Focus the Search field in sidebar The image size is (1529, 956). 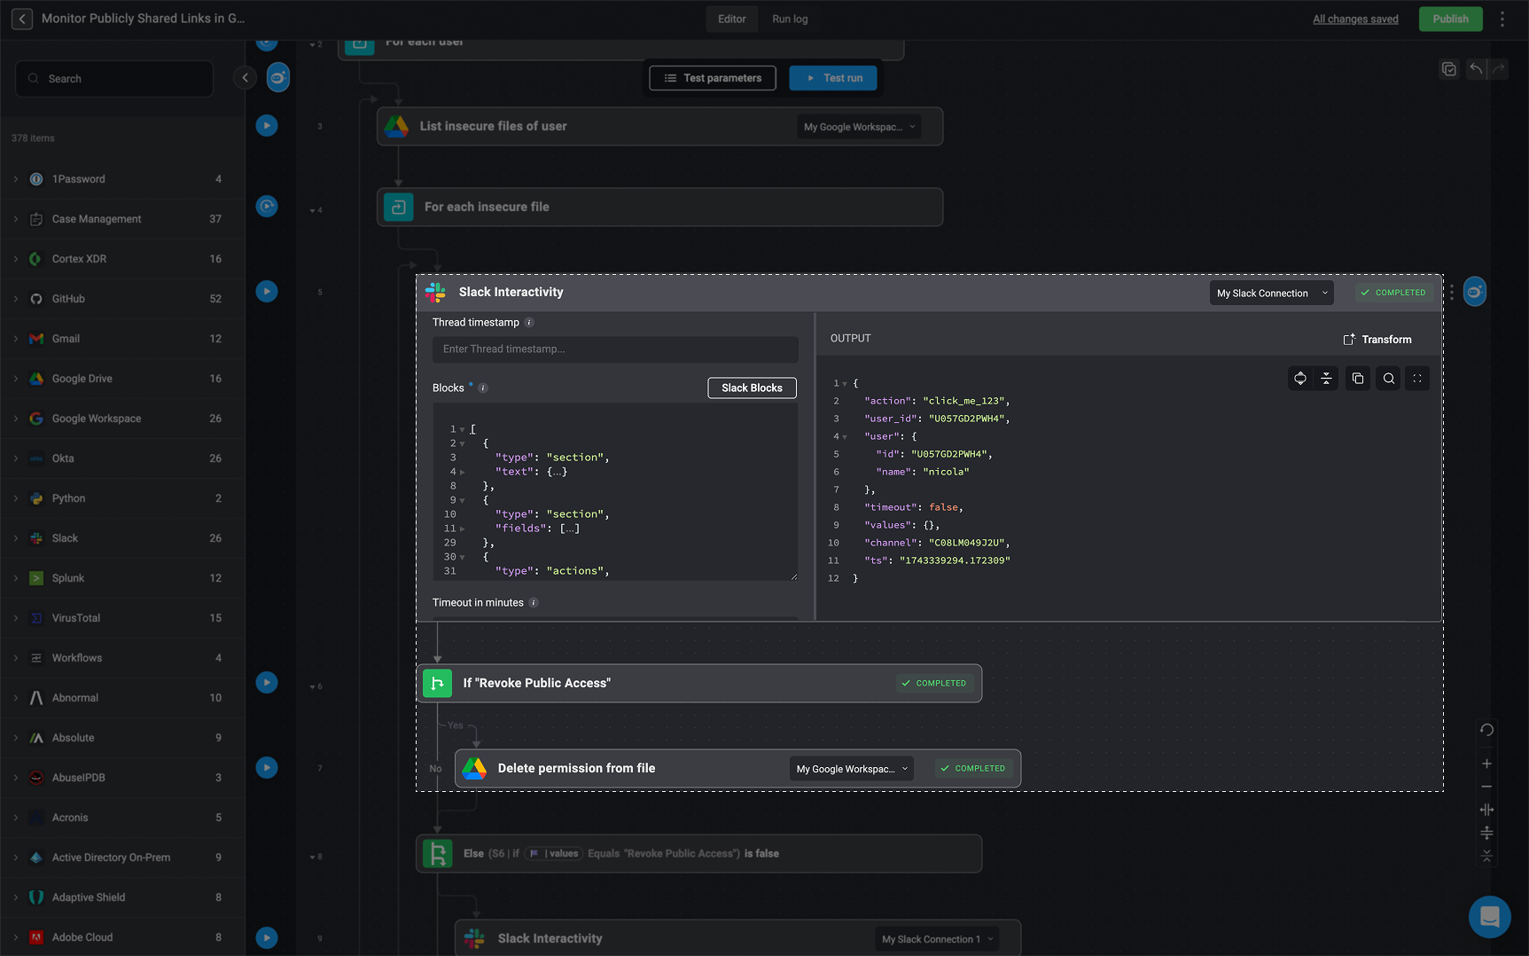click(114, 79)
